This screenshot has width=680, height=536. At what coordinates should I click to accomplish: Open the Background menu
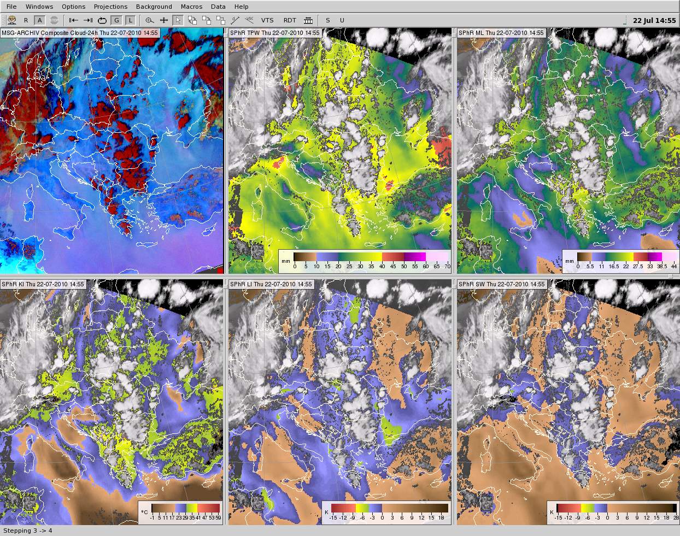154,7
